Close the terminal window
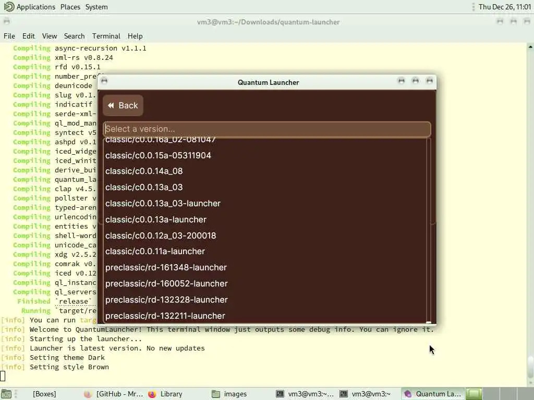This screenshot has height=400, width=534. click(x=527, y=21)
